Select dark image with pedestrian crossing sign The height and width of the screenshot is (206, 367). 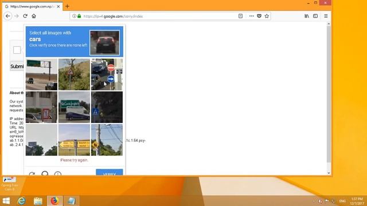tap(107, 107)
